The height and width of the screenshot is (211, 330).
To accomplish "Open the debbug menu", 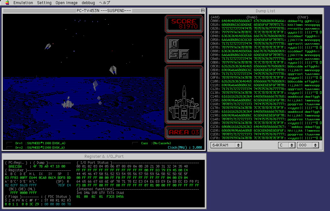I will pos(88,3).
